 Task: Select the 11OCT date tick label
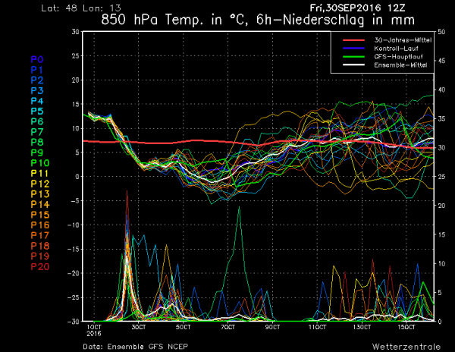pyautogui.click(x=318, y=327)
